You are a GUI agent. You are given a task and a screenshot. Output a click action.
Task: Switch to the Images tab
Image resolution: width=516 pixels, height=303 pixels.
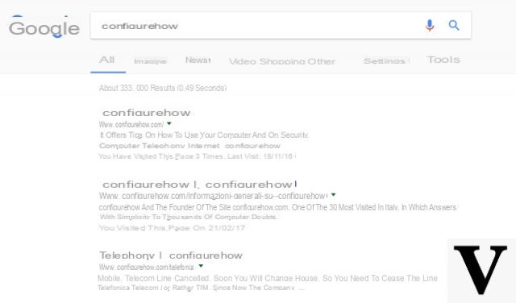coord(150,61)
